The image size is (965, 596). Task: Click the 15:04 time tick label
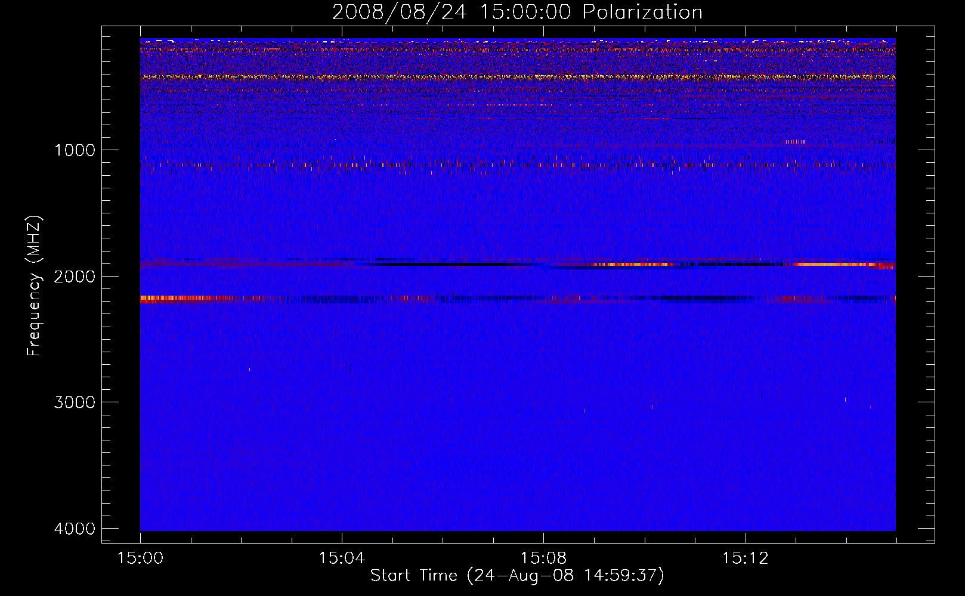342,558
